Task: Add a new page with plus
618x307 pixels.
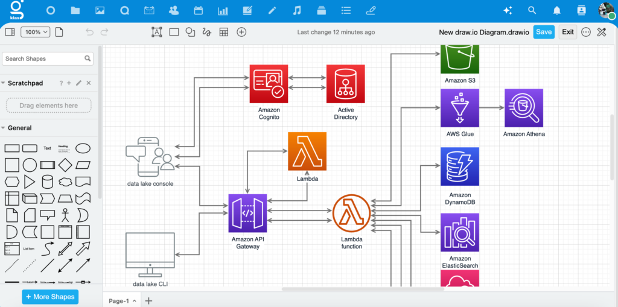Action: (148, 301)
